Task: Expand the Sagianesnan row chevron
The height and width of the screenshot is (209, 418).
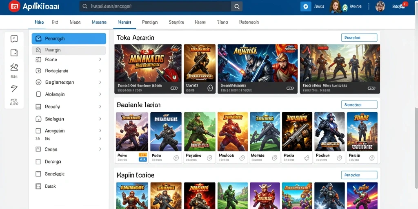Action: [x=100, y=82]
